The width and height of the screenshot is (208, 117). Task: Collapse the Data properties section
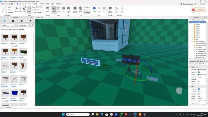point(190,86)
